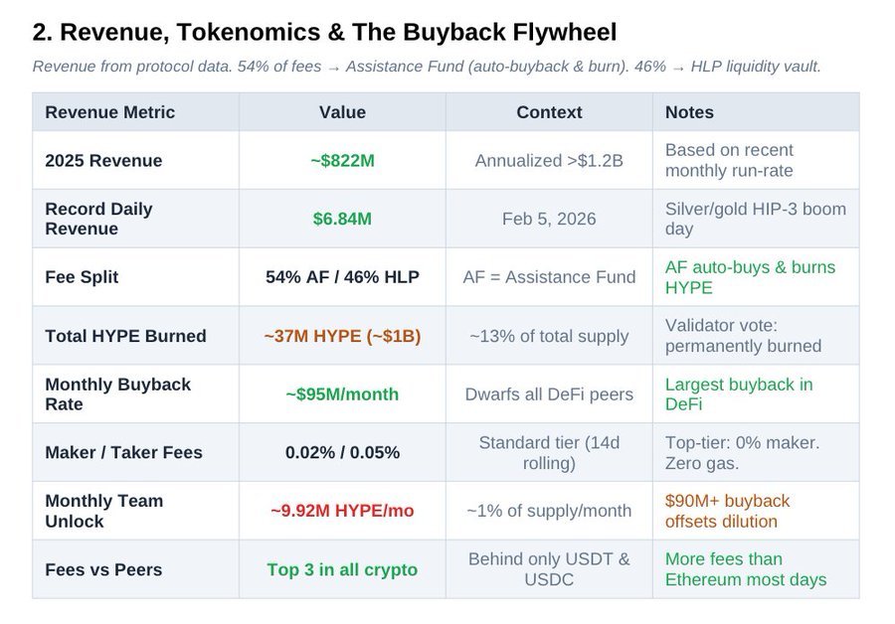Select the Top 3 in all crypto cell
Image resolution: width=895 pixels, height=624 pixels.
(x=342, y=569)
